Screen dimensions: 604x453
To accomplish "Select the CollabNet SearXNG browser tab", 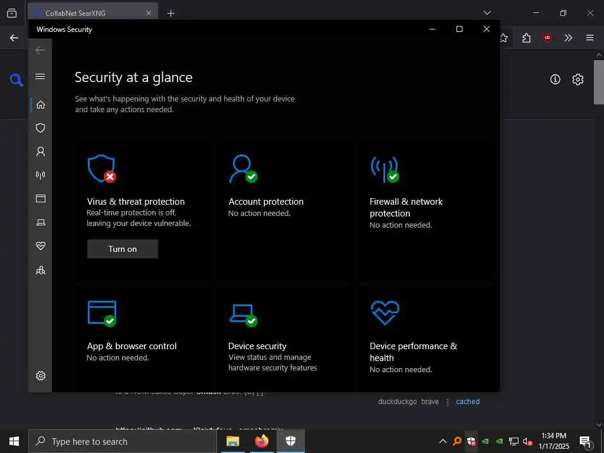I will point(93,13).
